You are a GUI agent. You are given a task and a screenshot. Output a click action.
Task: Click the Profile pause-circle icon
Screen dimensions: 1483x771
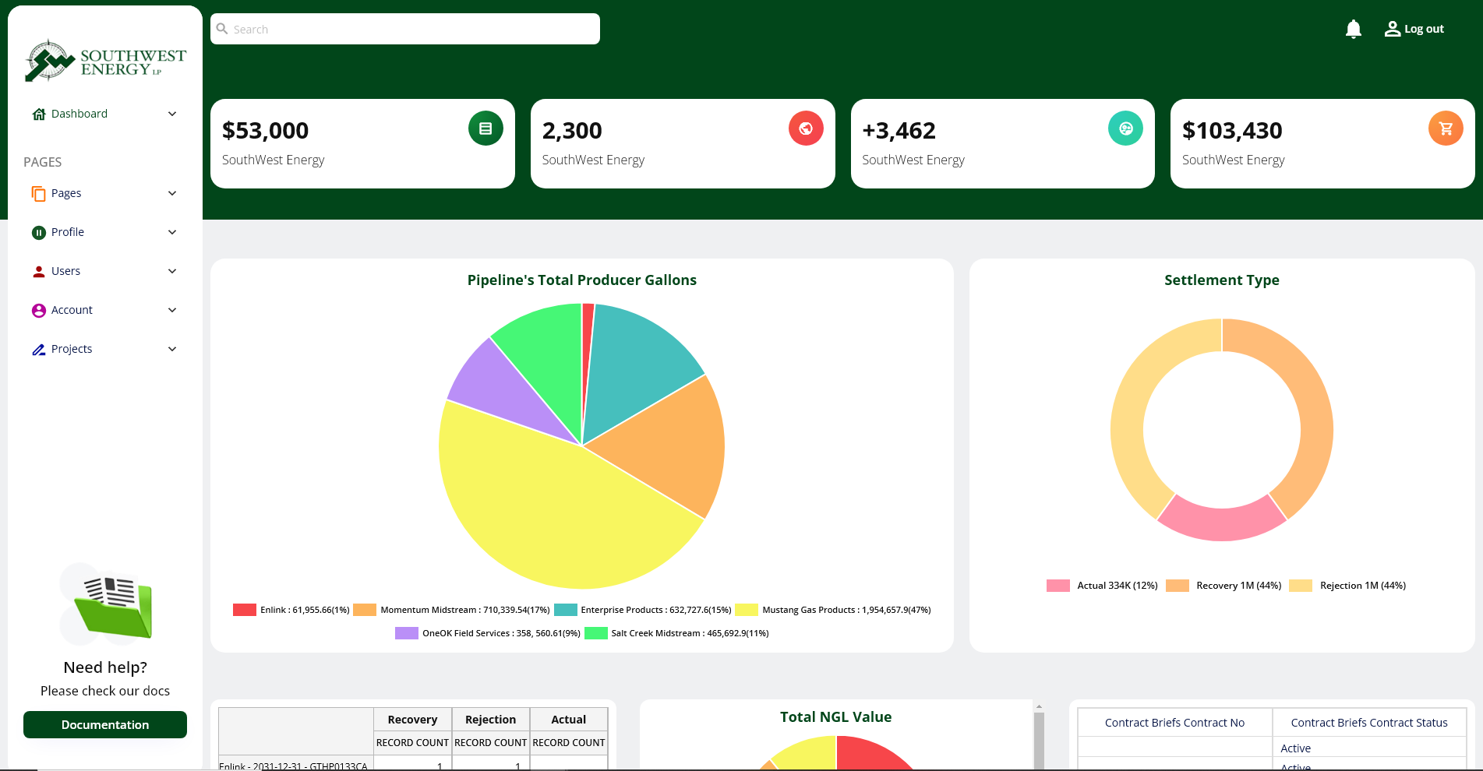pos(39,232)
